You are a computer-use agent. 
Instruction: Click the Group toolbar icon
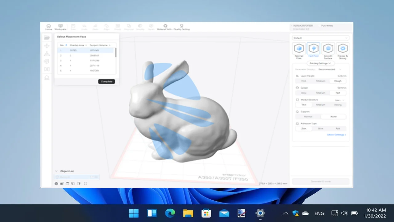(x=118, y=27)
